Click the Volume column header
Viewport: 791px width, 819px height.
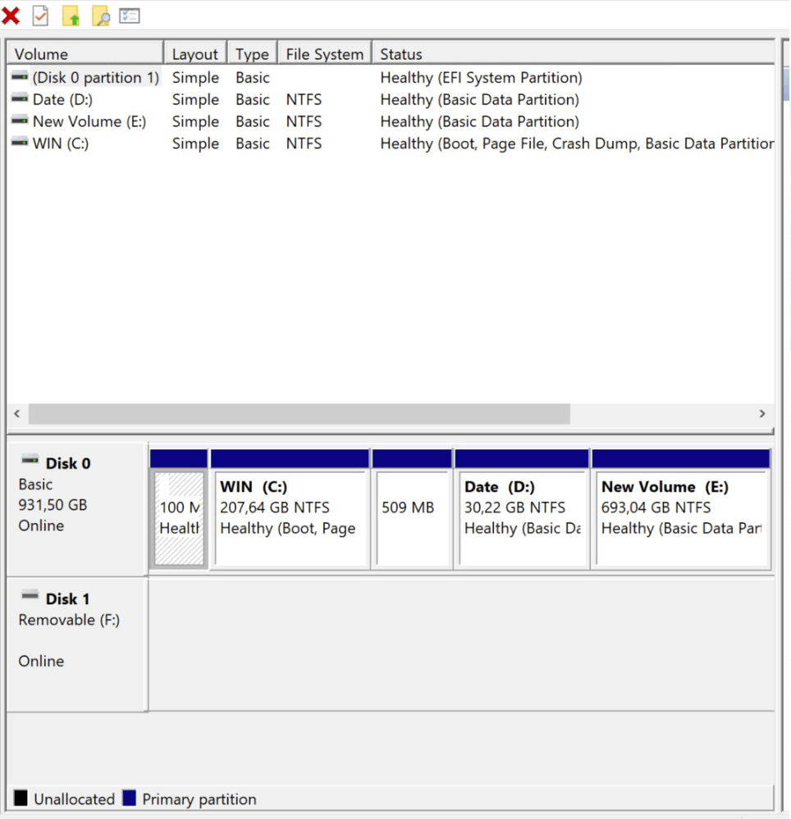point(82,52)
